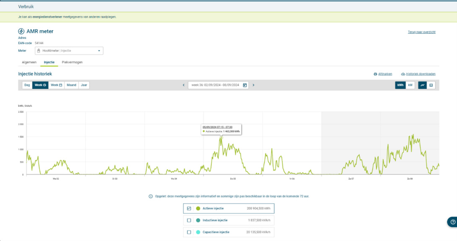Enable the Inductieve injectie checkbox
Viewport: 457px width, 241px height.
tap(189, 220)
